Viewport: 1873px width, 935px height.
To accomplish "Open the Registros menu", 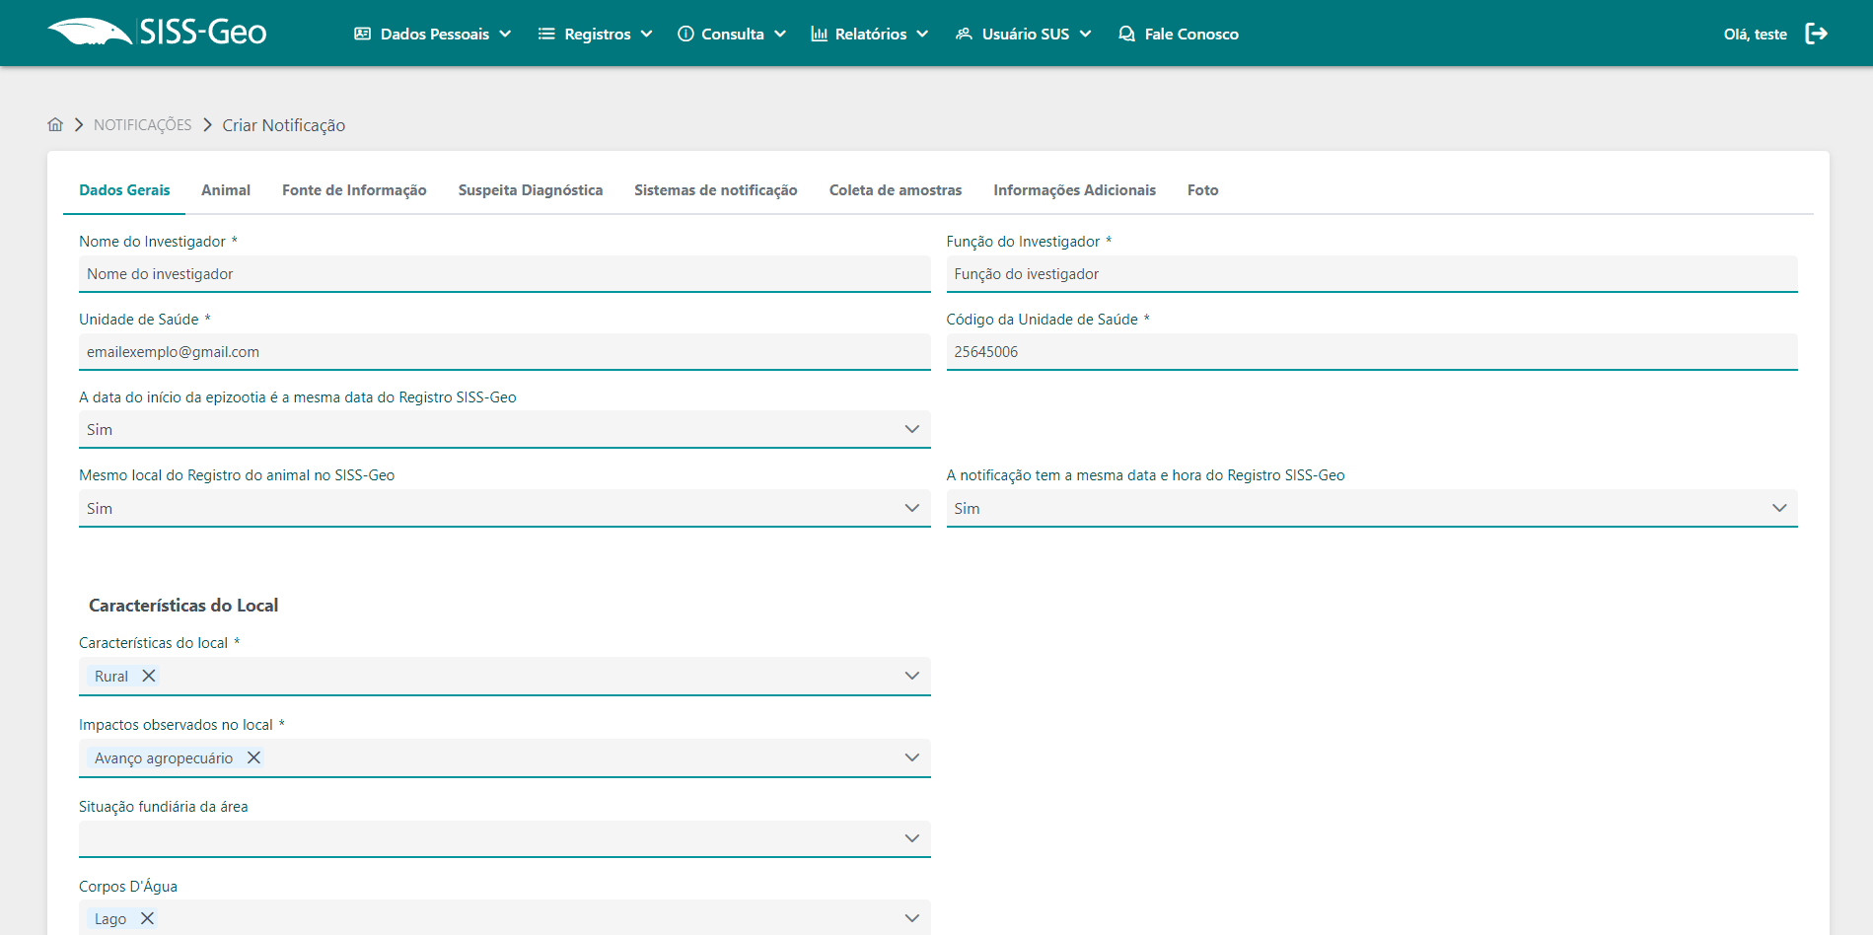I will tap(595, 34).
